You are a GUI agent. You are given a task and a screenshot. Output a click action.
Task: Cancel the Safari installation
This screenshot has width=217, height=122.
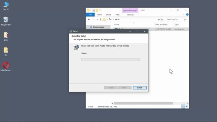pyautogui.click(x=140, y=88)
